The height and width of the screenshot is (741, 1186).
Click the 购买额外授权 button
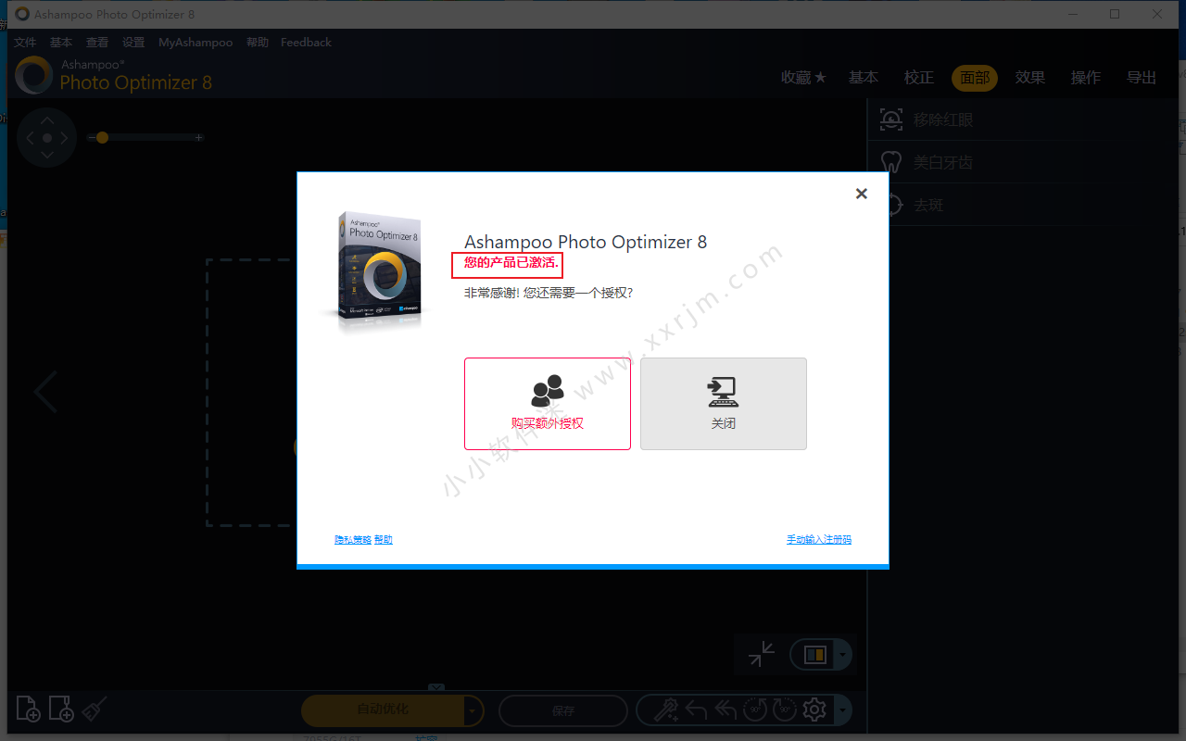[x=548, y=404]
